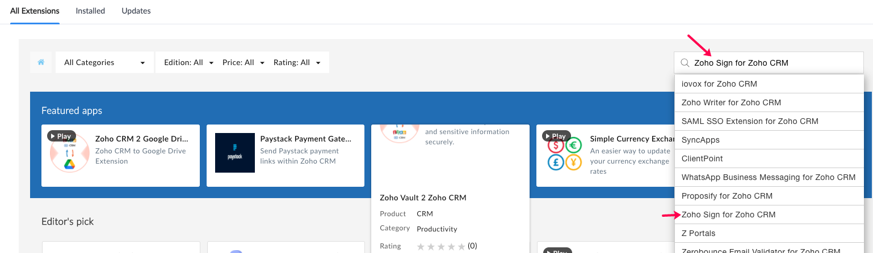Select WhatsApp Business Messaging for Zoho CRM suggestion
This screenshot has width=873, height=253.
pos(769,177)
